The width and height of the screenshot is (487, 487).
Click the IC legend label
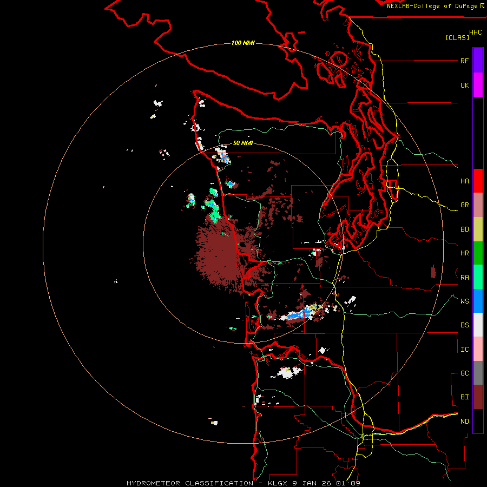coord(464,350)
